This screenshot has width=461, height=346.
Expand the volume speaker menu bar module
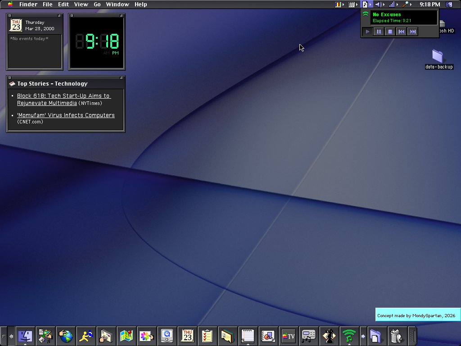click(380, 5)
